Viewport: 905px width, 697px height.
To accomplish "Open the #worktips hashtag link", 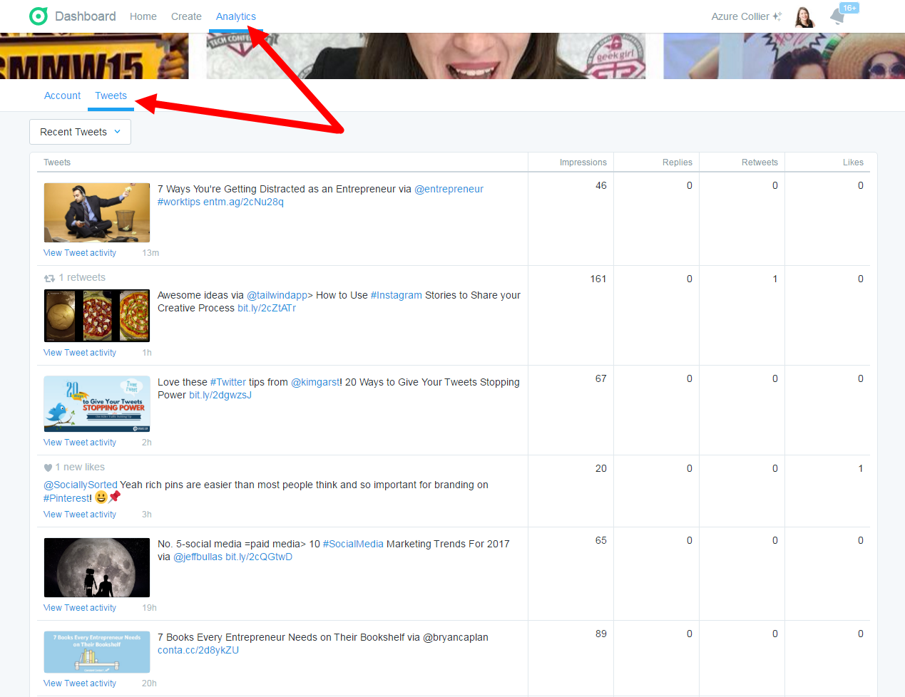I will click(x=179, y=202).
